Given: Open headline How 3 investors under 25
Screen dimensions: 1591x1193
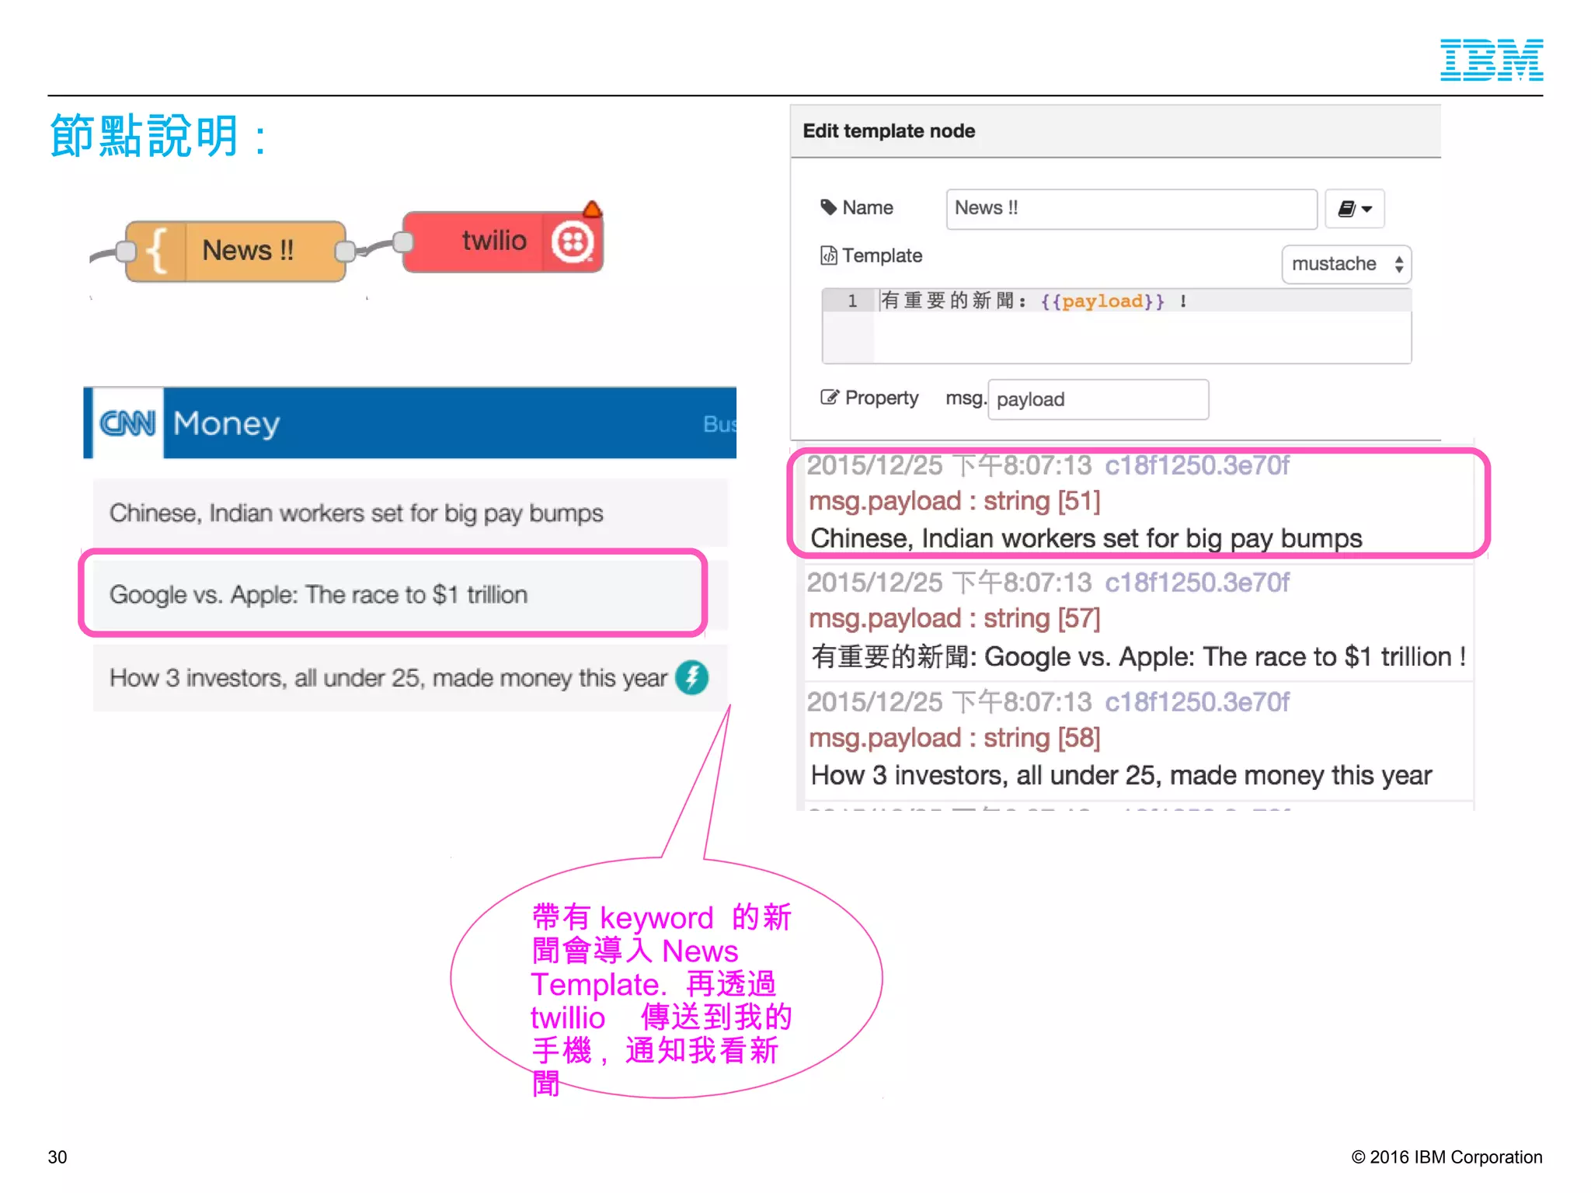Looking at the screenshot, I should point(410,678).
